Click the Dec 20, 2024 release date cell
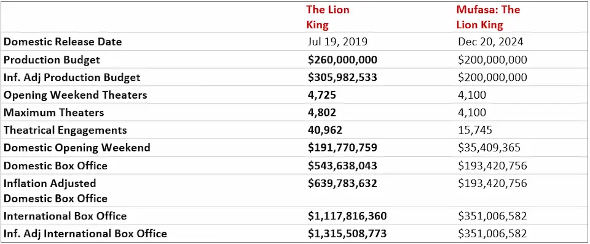Screen dimensions: 590x244 [490, 42]
